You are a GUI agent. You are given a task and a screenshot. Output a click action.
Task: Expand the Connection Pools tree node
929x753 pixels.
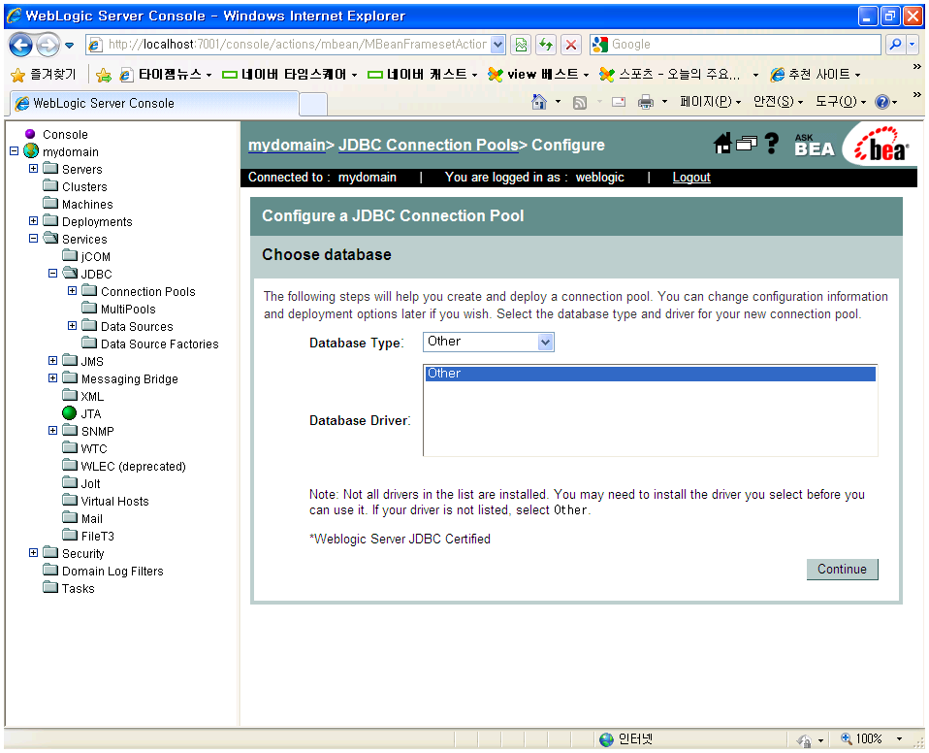click(x=73, y=290)
